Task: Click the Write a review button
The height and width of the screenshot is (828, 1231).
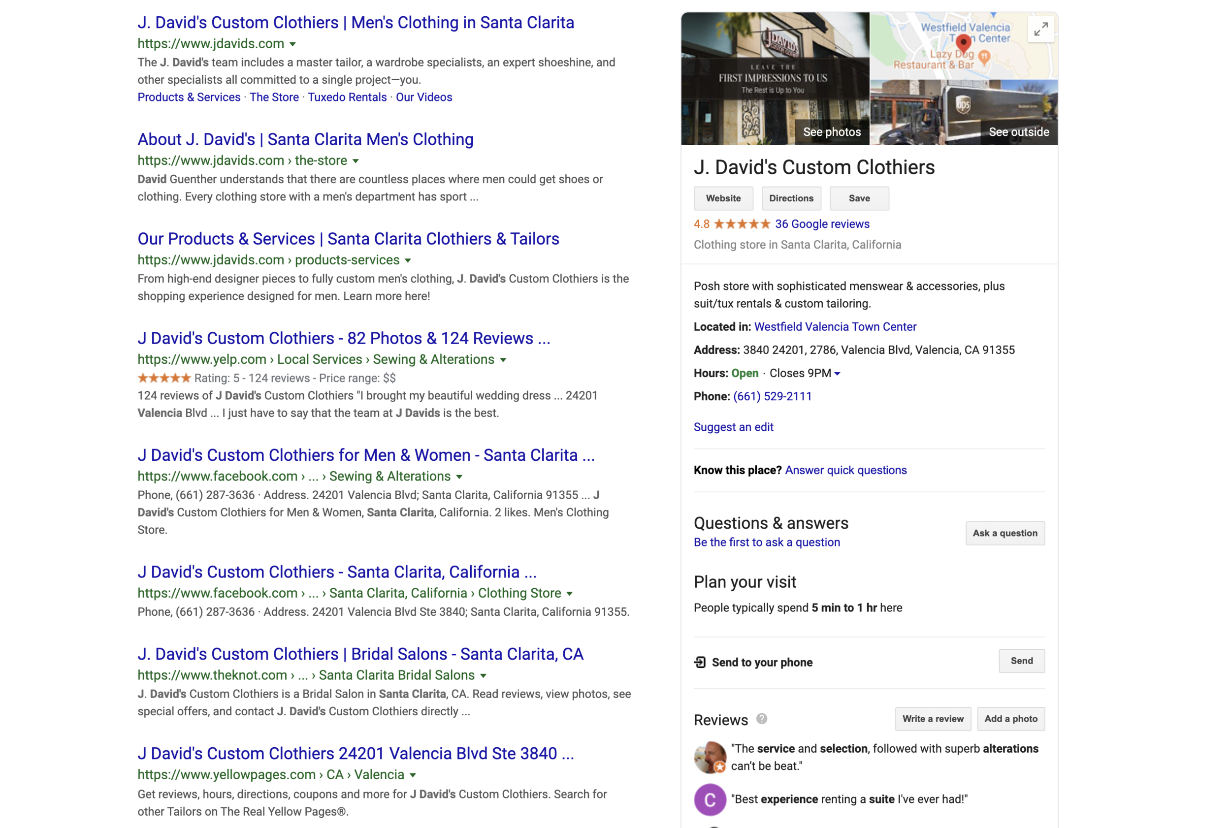Action: (x=932, y=719)
